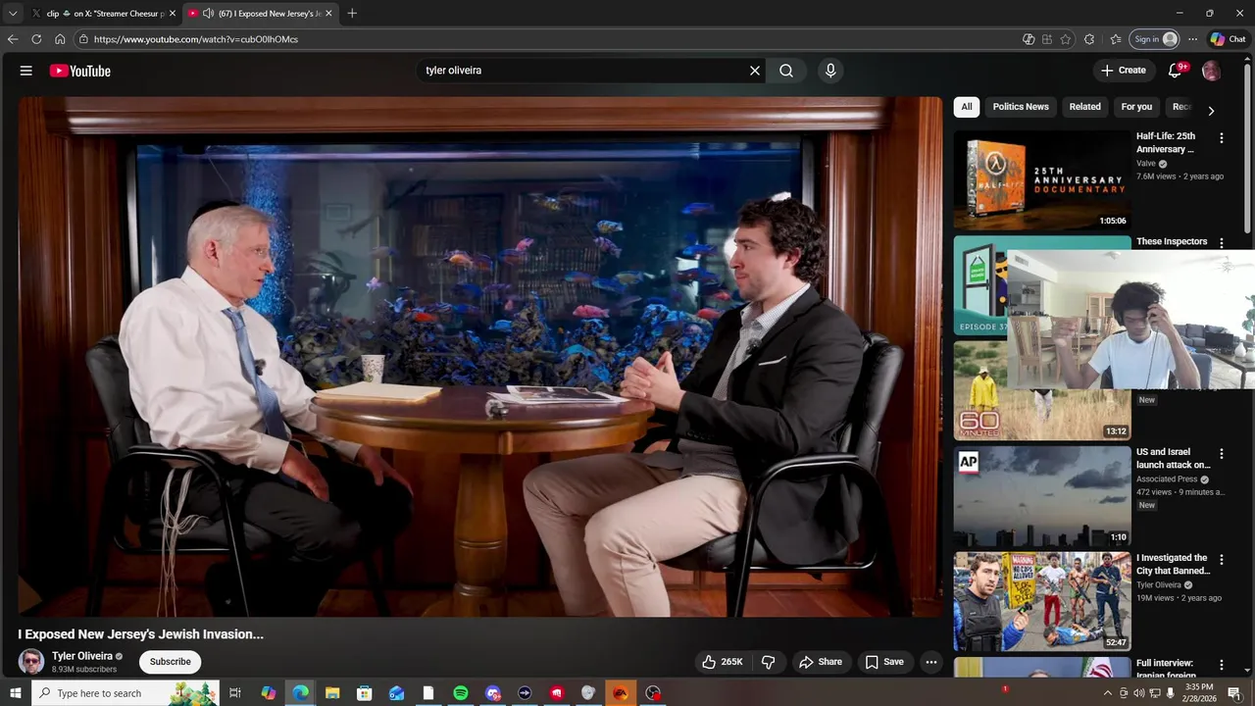Open Half-Life 25th Anniversary documentary thumbnail
The height and width of the screenshot is (706, 1255).
(1042, 180)
